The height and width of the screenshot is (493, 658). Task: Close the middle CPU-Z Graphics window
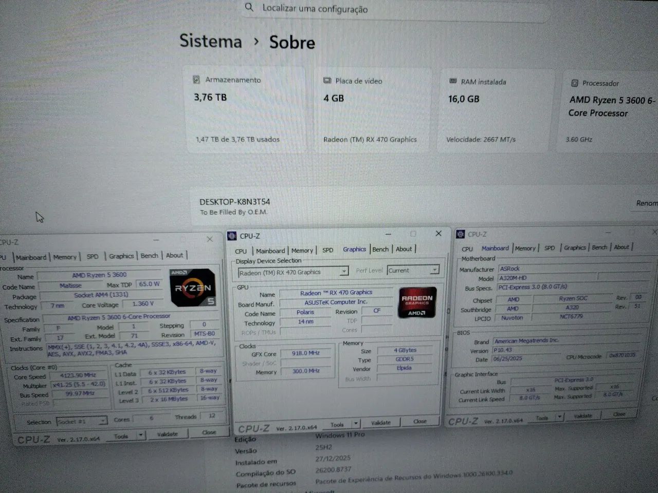[438, 233]
